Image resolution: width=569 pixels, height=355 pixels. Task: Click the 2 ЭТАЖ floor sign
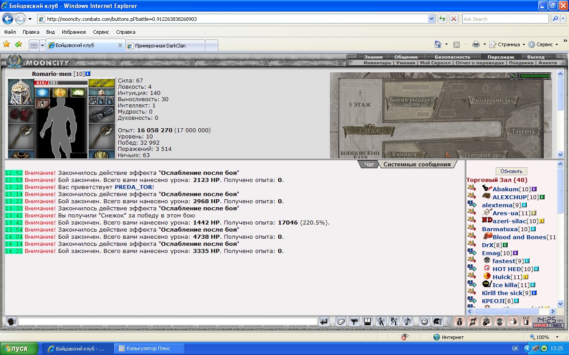point(369,131)
